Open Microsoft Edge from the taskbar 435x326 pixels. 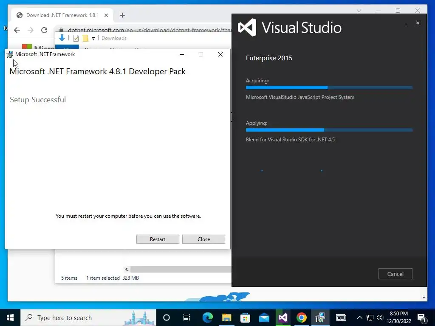tap(207, 318)
